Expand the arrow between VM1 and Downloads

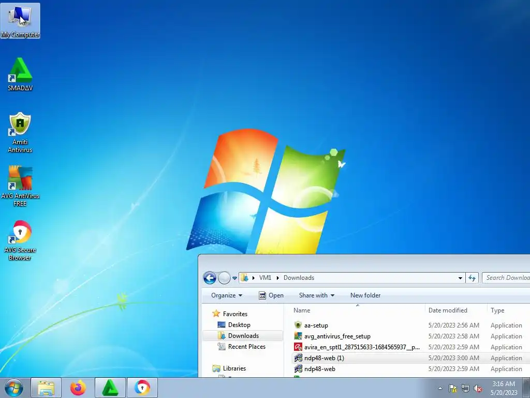click(x=278, y=278)
